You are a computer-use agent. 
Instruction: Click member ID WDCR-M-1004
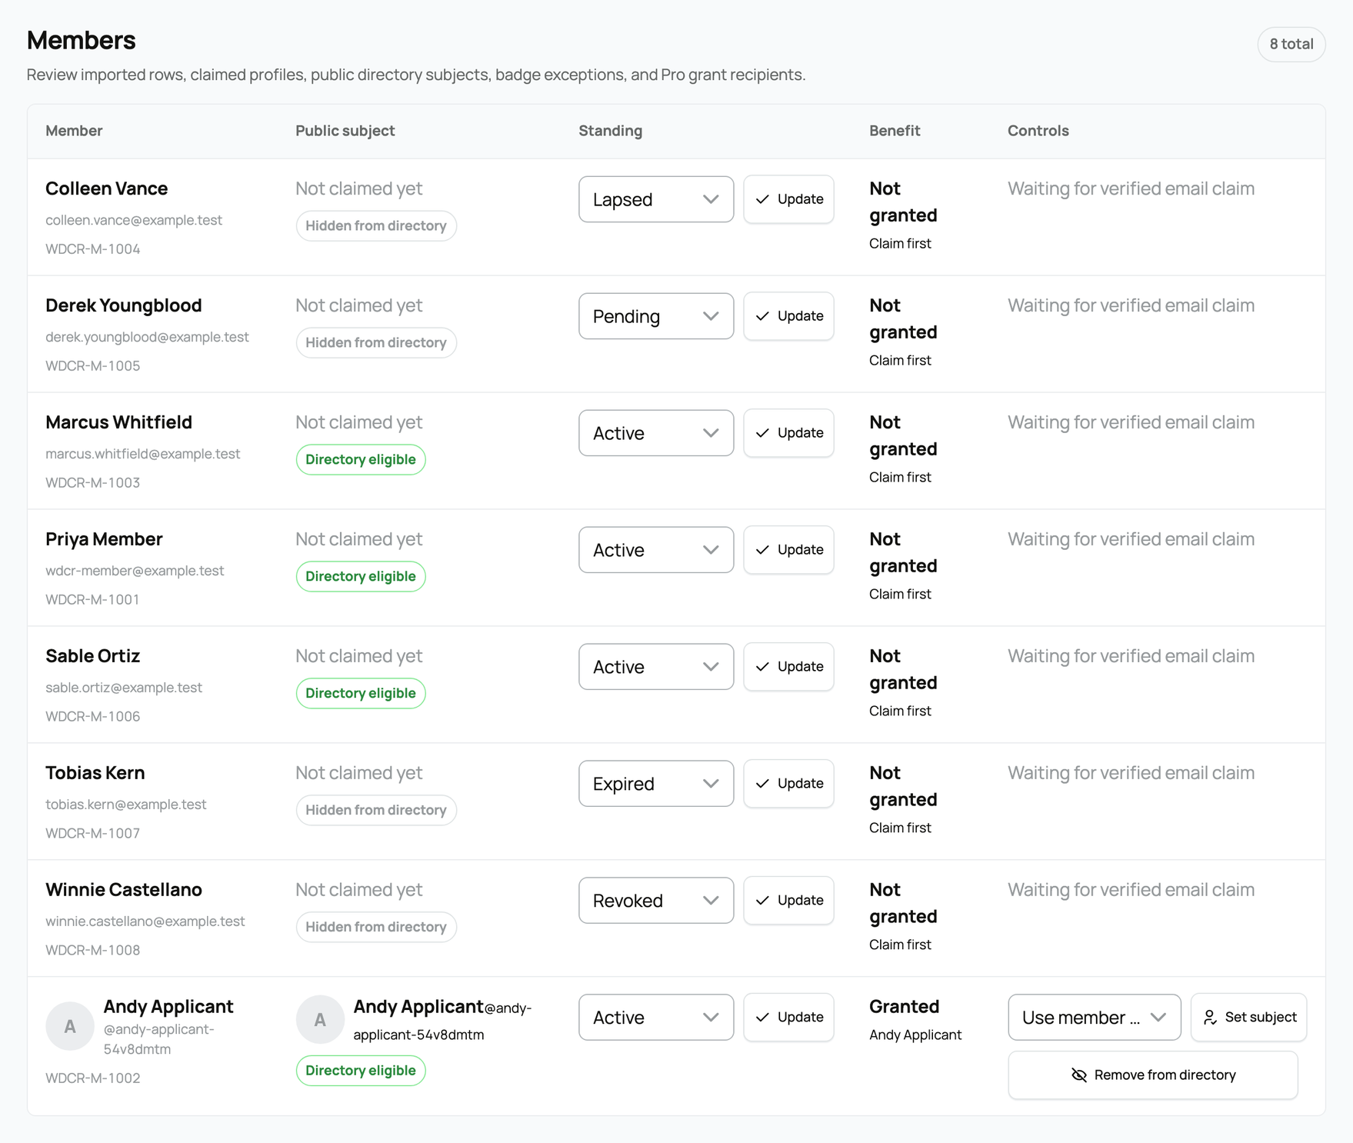click(x=92, y=250)
